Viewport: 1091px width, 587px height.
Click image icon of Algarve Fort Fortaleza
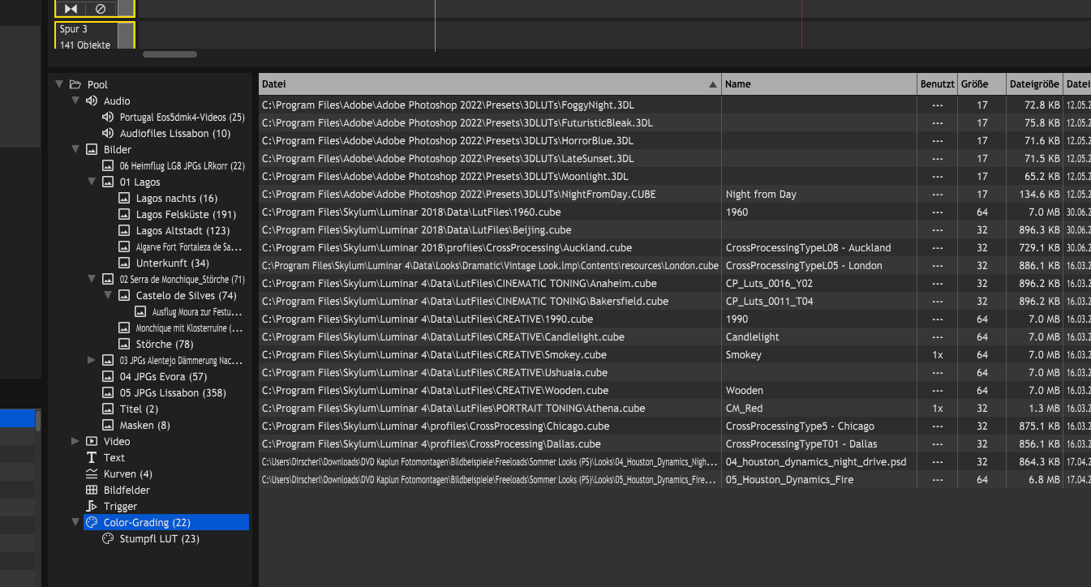[124, 246]
